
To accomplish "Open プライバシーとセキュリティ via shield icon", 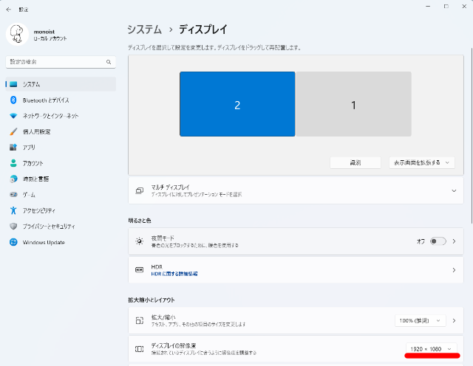I will pos(13,226).
